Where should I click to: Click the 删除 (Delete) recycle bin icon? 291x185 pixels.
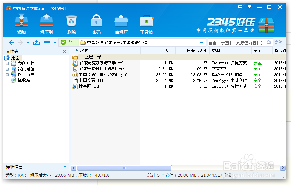pos(71,24)
